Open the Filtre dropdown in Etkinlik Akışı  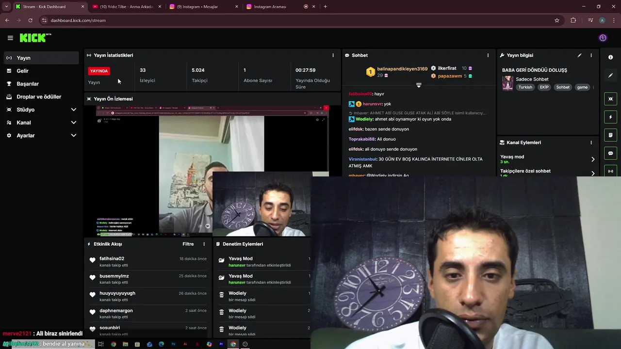[188, 244]
